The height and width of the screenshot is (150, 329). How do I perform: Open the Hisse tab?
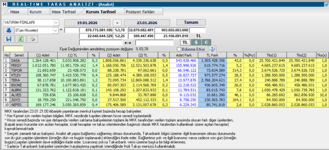[x=15, y=12]
